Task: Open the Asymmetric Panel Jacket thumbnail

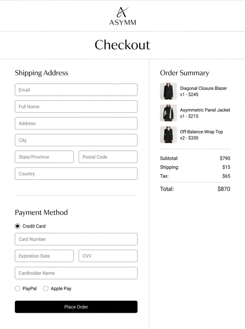Action: coord(168,113)
